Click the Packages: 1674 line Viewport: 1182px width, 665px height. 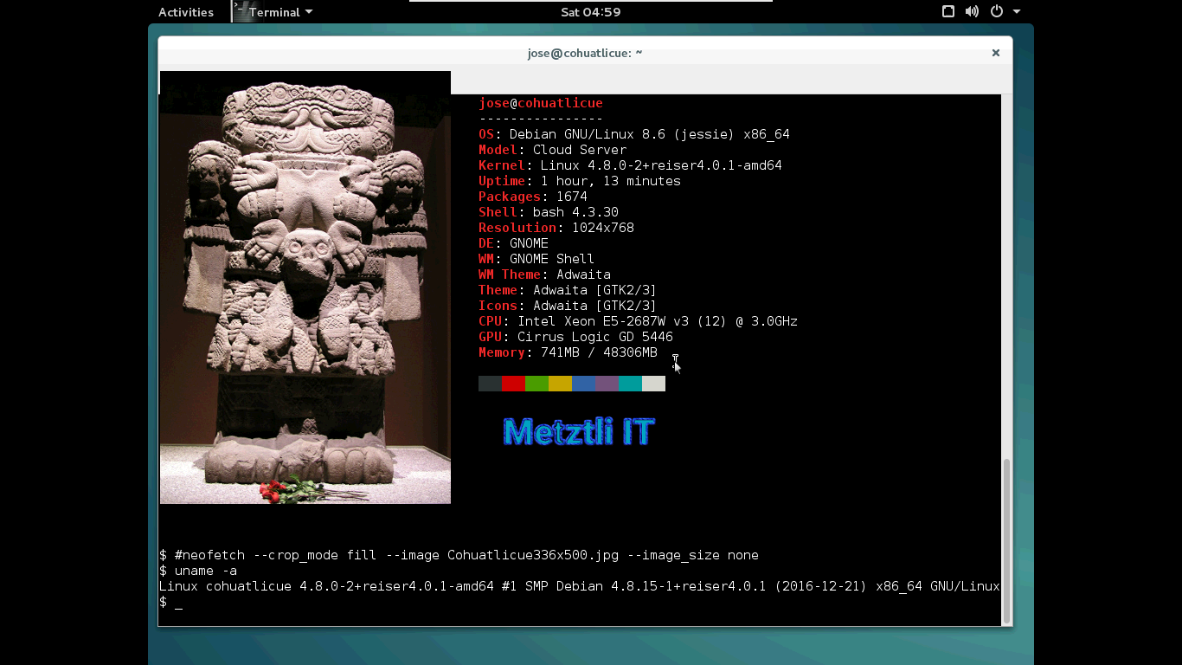[x=533, y=197]
